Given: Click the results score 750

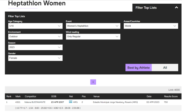Looking at the screenshot, I should [166, 102].
